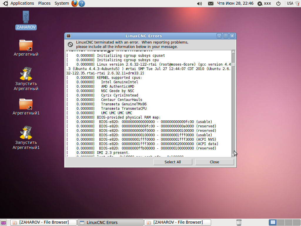Viewport: 301px width, 226px height.
Task: Select the second workspace in switcher
Action: coord(281,222)
